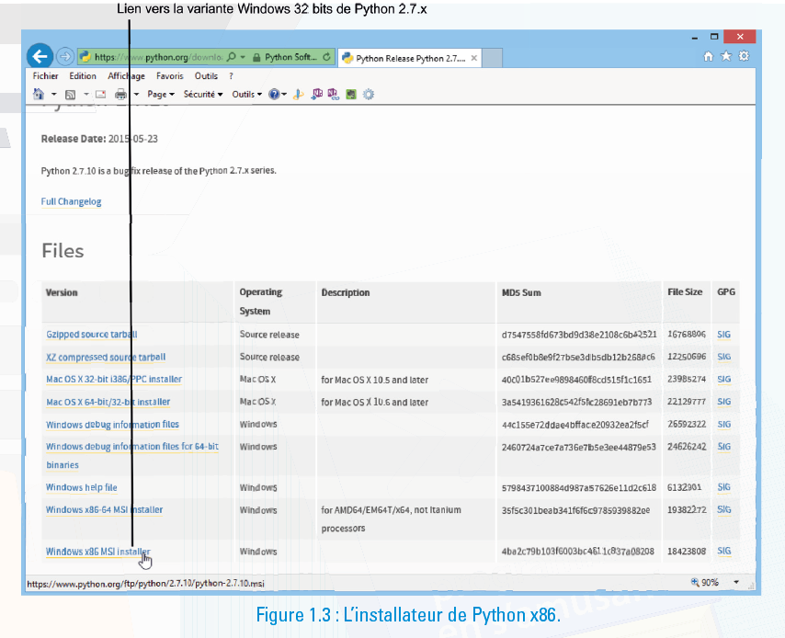Open Windows debug information files link
Viewport: 785px width, 638px height.
pyautogui.click(x=112, y=424)
